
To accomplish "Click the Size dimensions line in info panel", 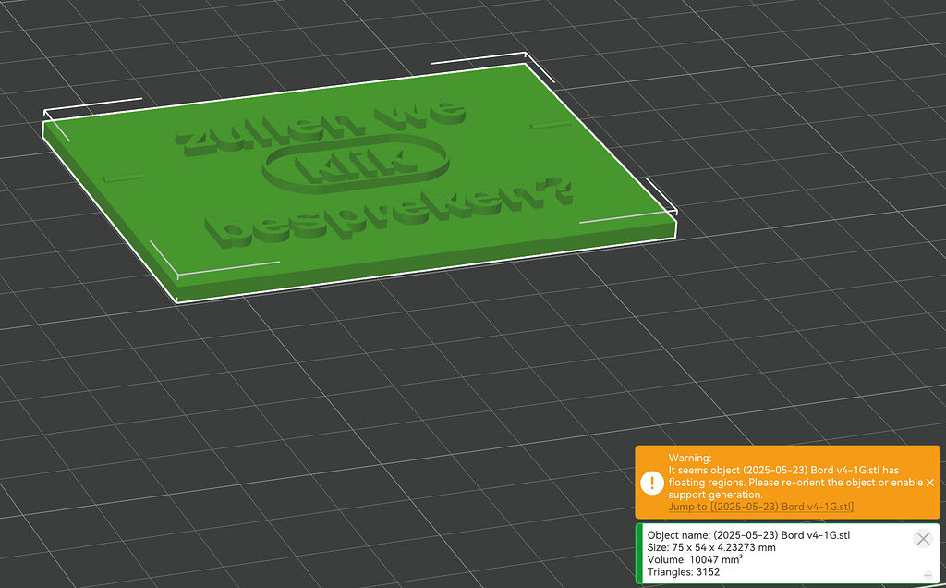I will (x=711, y=547).
